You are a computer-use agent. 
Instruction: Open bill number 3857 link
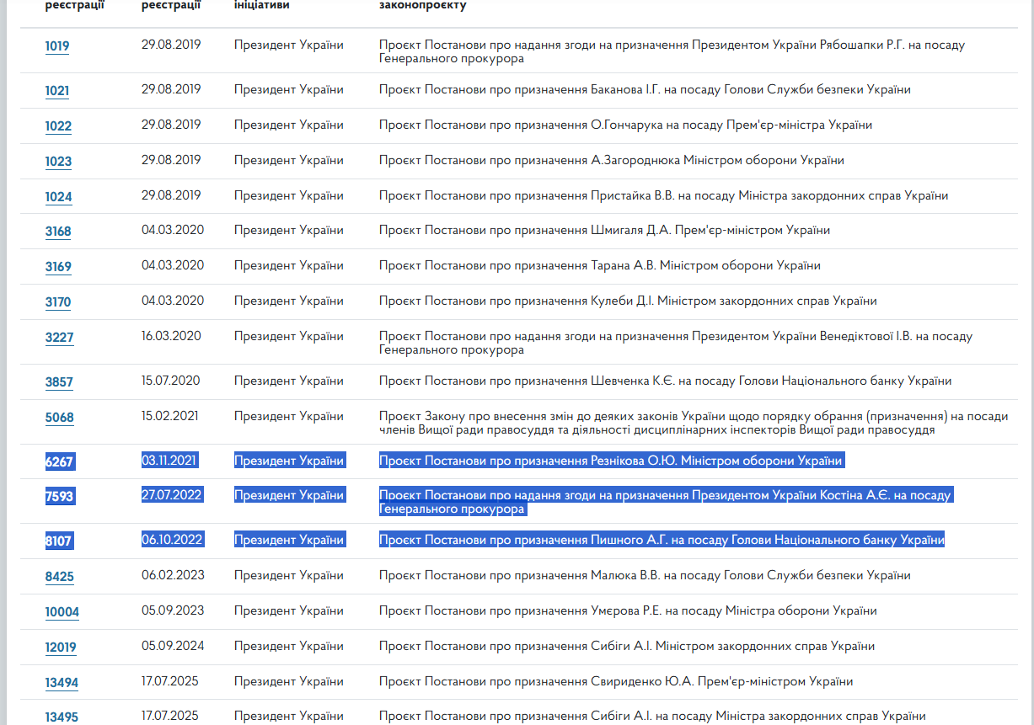point(59,382)
